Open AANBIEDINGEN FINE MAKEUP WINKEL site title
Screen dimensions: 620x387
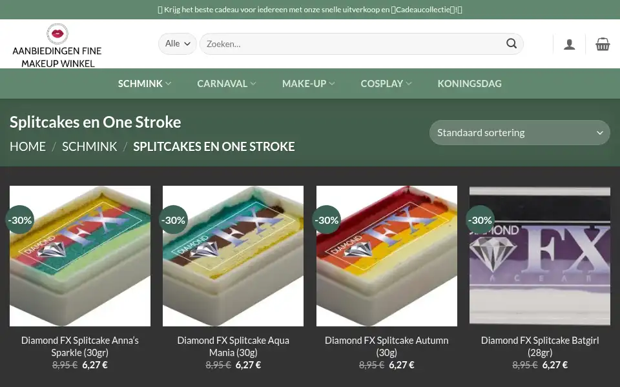[57, 57]
